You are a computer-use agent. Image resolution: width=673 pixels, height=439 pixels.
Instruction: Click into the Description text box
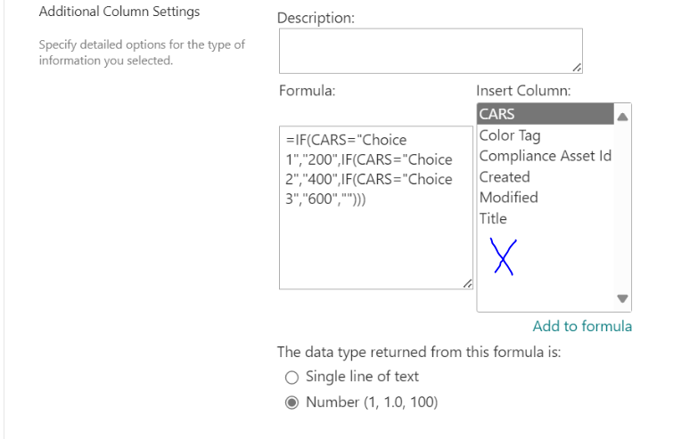point(431,51)
